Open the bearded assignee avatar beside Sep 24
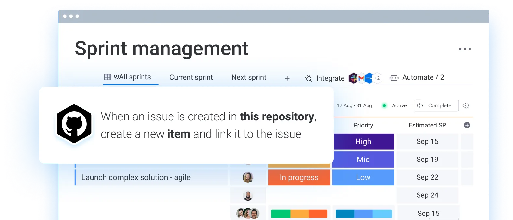 (x=248, y=195)
